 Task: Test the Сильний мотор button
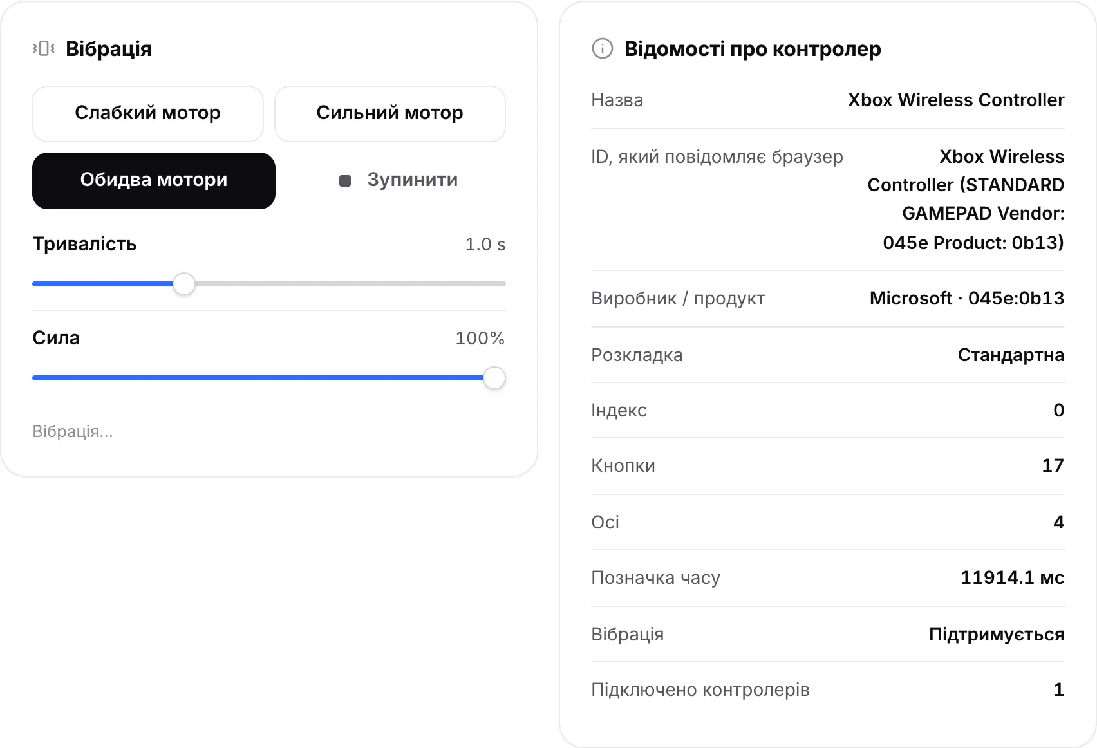[x=390, y=113]
